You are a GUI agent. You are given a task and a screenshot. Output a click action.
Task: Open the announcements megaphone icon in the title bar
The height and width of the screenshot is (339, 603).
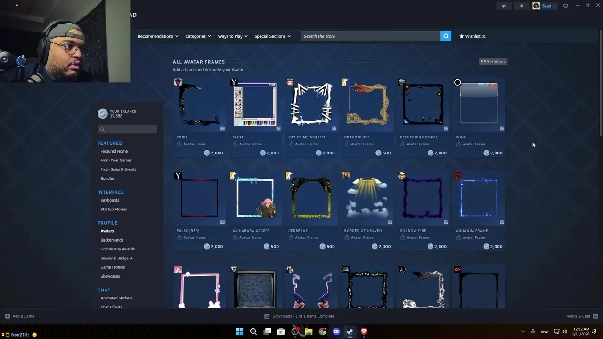504,6
